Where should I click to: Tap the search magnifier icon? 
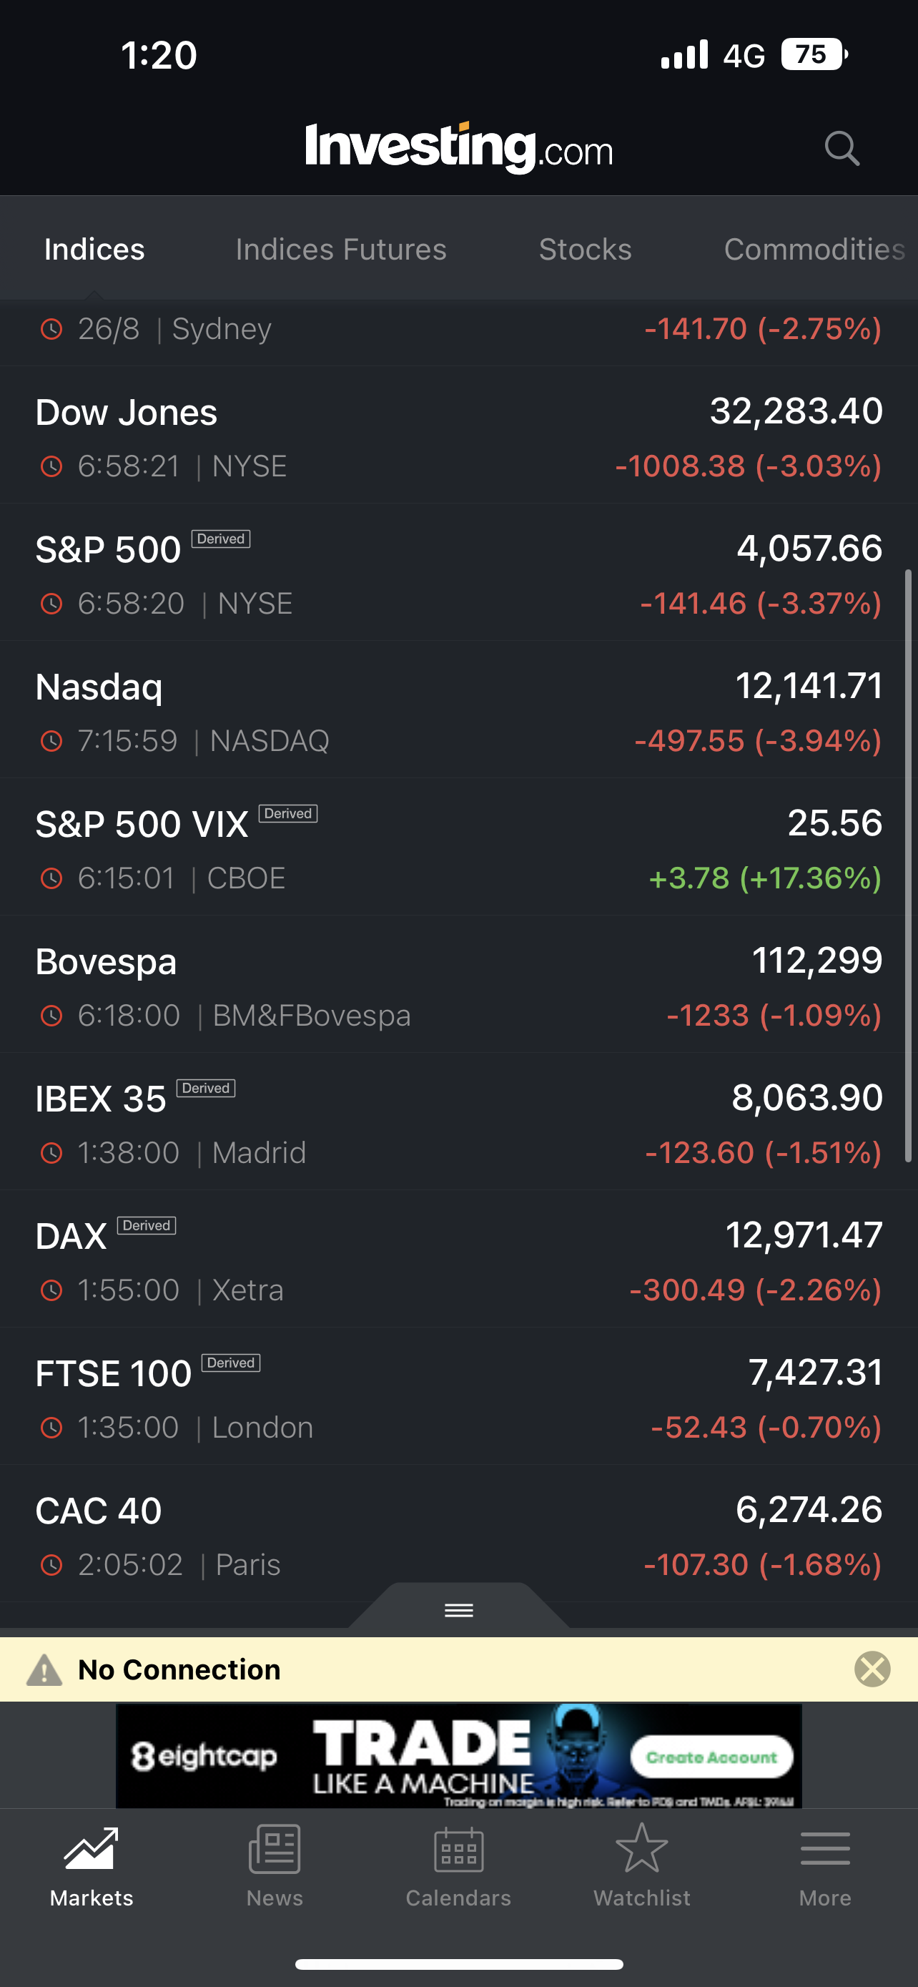tap(841, 147)
